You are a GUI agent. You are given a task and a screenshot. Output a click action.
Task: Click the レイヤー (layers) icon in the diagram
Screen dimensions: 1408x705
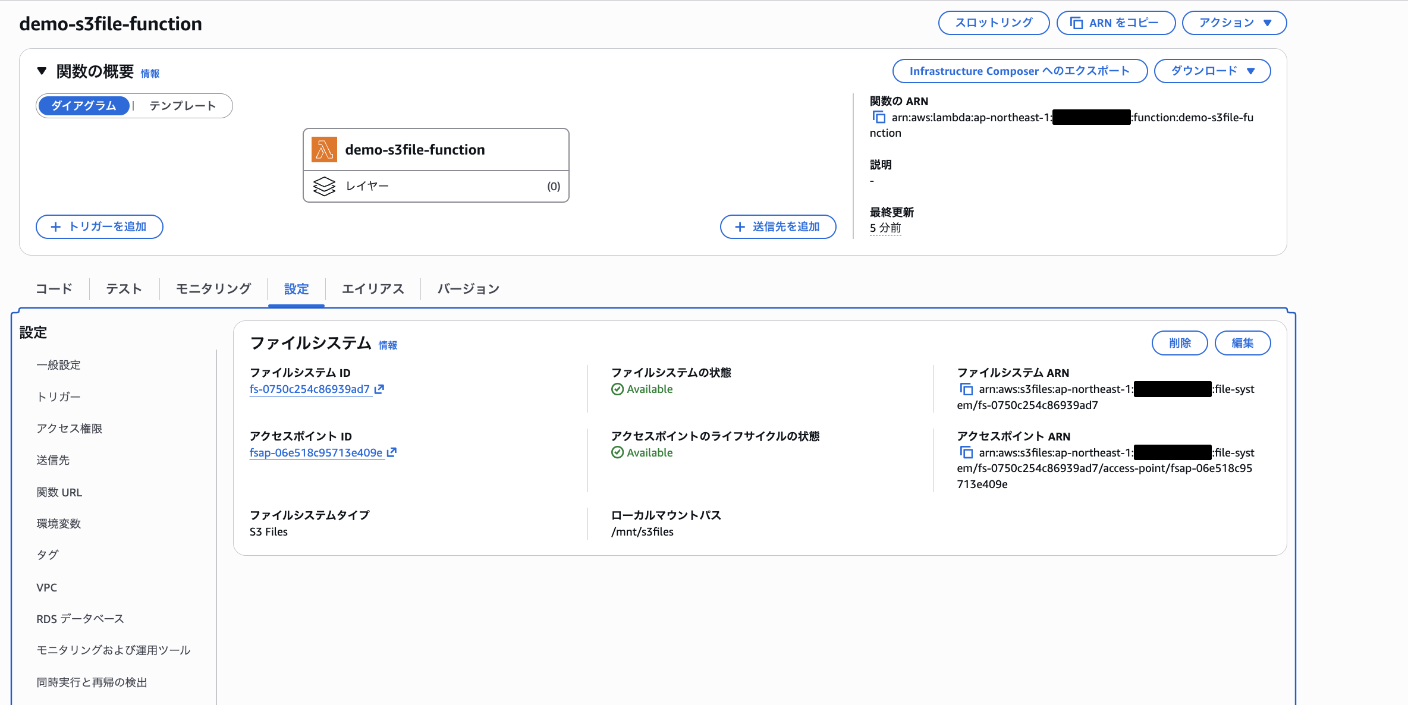pos(324,185)
